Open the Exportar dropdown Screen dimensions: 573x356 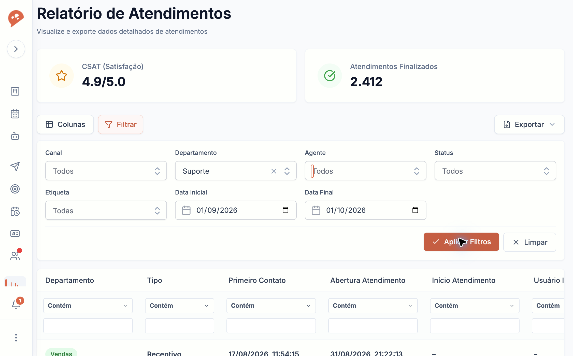[x=529, y=124]
